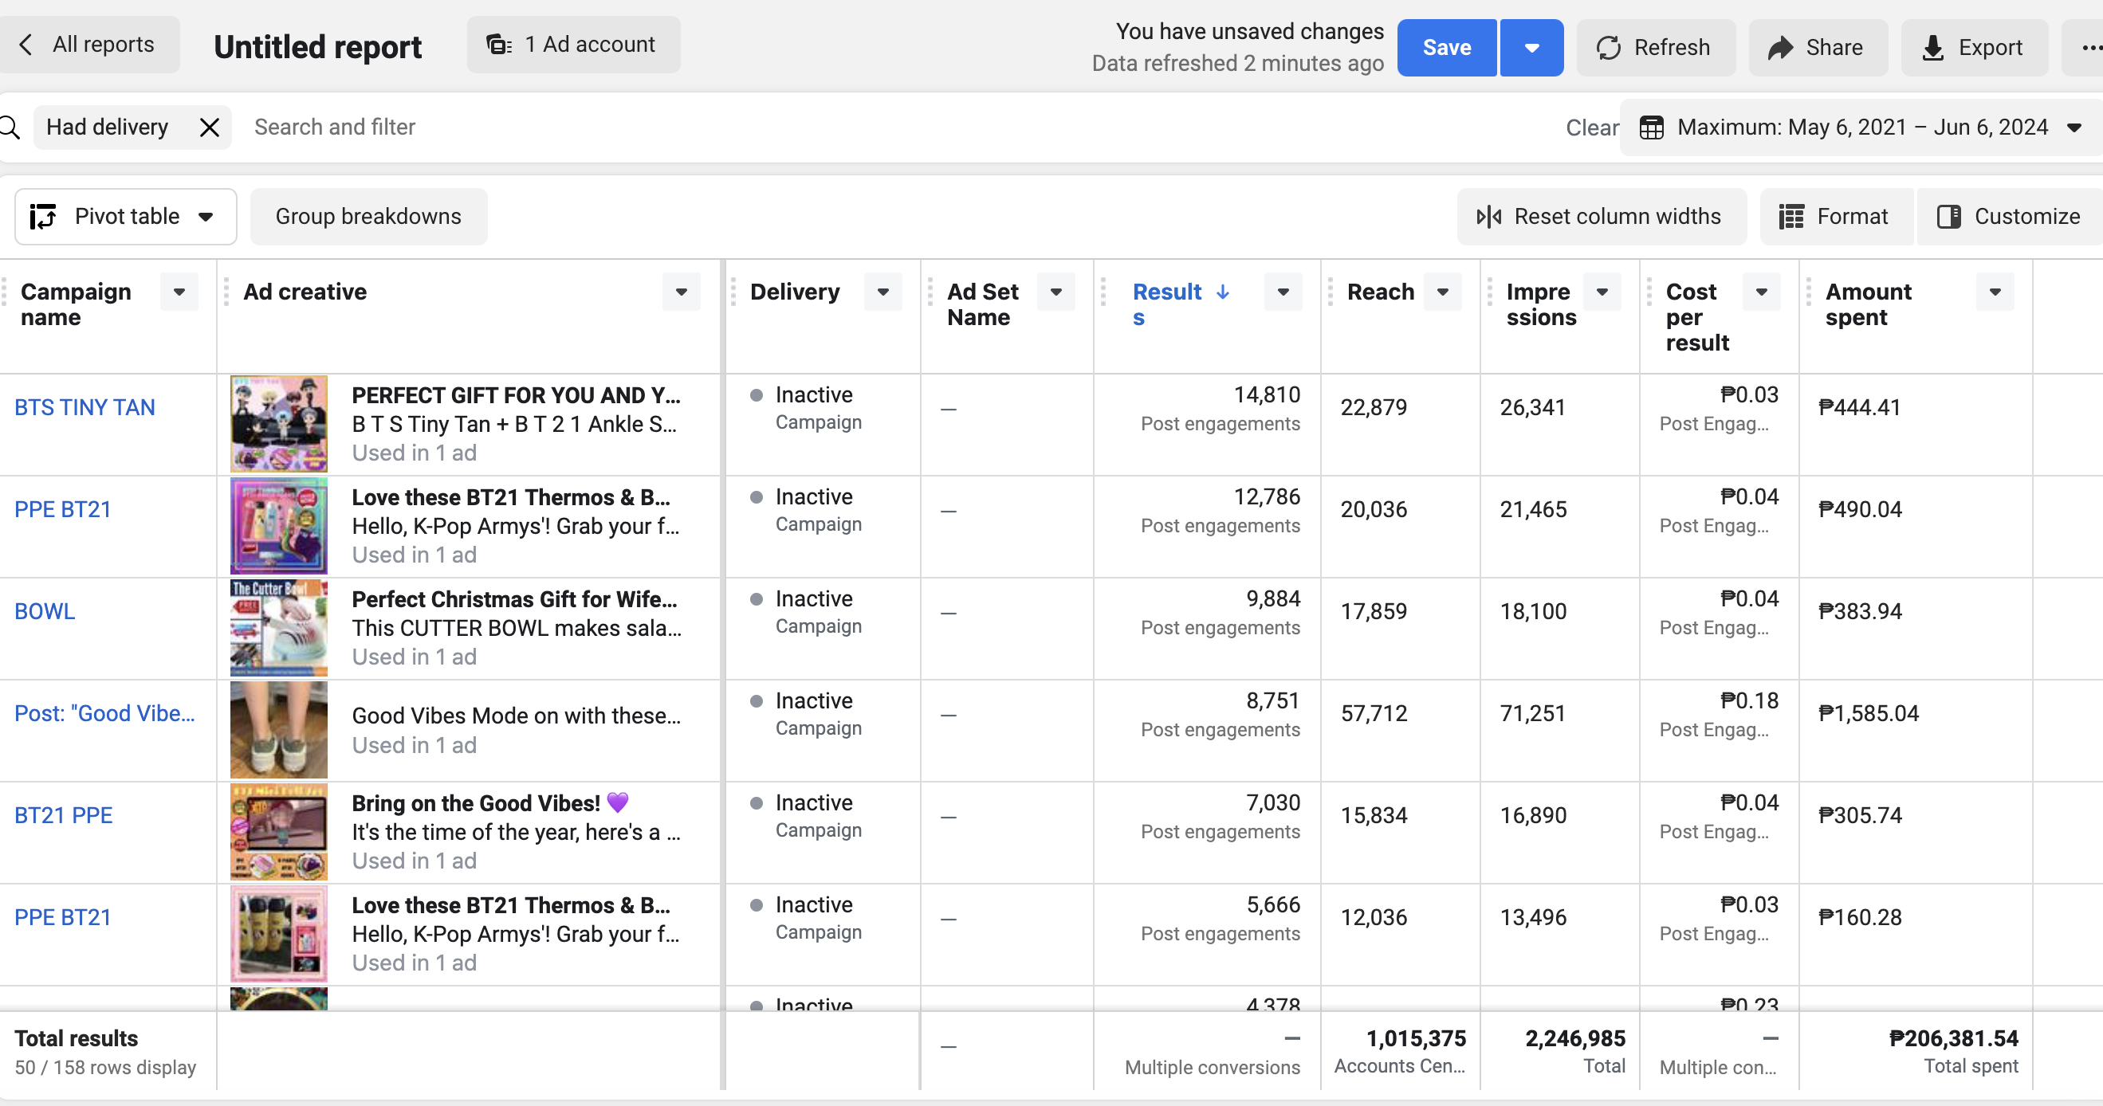The width and height of the screenshot is (2103, 1106).
Task: Click the back arrow beside All reports
Action: [x=27, y=44]
